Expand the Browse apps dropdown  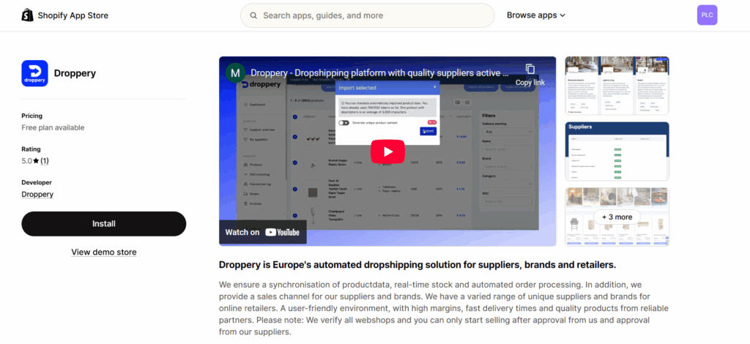536,15
